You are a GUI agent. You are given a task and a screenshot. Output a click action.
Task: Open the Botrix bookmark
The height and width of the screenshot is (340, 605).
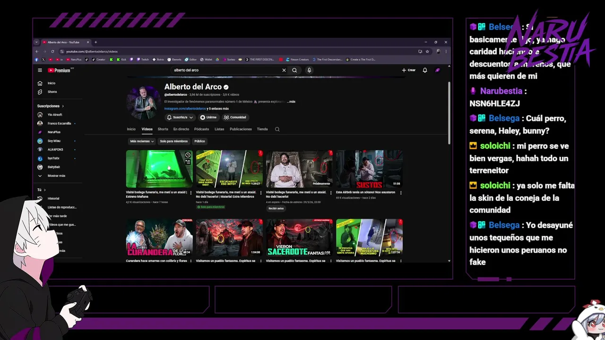point(158,59)
